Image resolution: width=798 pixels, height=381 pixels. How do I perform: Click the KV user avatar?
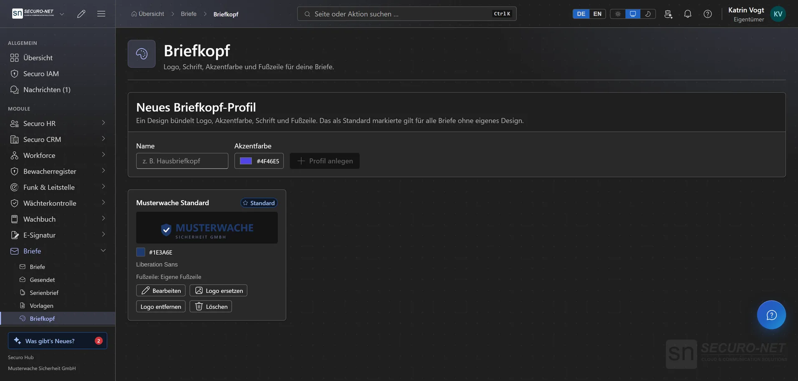[x=778, y=14]
